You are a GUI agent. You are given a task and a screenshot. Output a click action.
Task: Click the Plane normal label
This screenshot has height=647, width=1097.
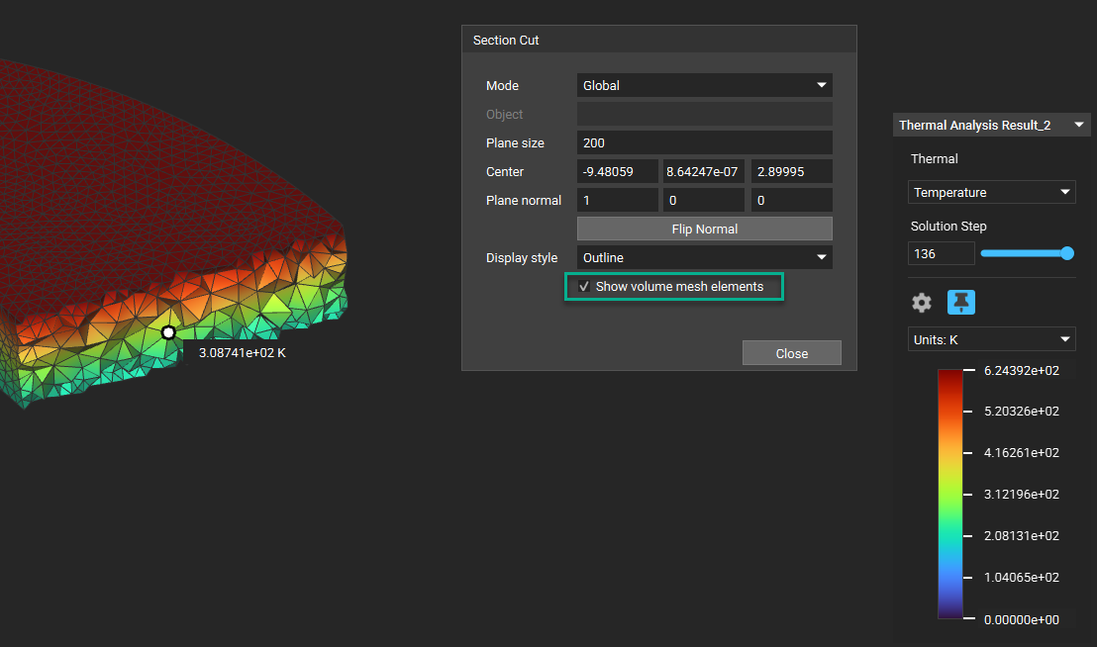pyautogui.click(x=524, y=201)
